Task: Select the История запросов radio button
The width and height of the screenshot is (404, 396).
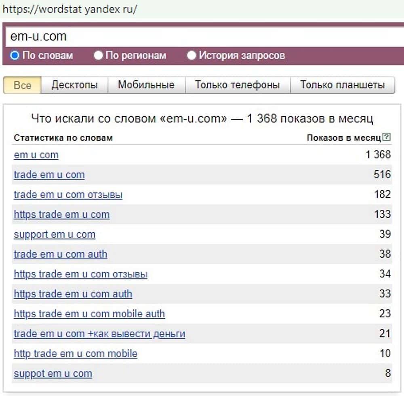Action: 191,55
